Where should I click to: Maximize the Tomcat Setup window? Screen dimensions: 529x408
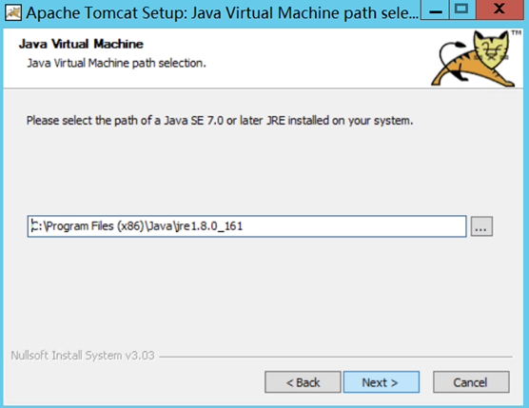point(462,10)
